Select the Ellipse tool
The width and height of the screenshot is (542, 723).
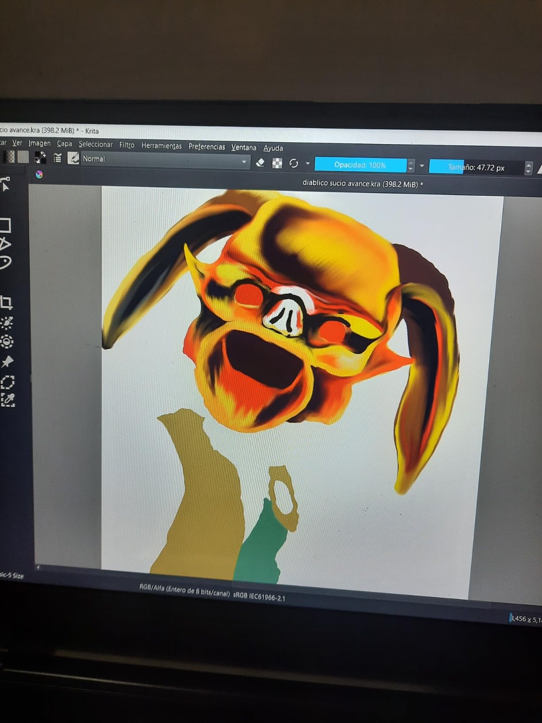[5, 262]
